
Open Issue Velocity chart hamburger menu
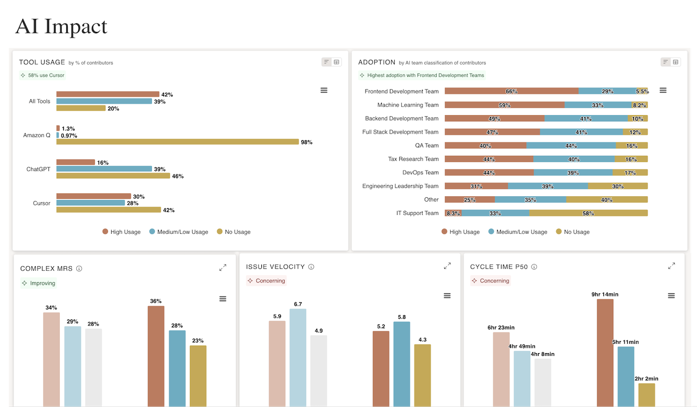[x=447, y=296]
